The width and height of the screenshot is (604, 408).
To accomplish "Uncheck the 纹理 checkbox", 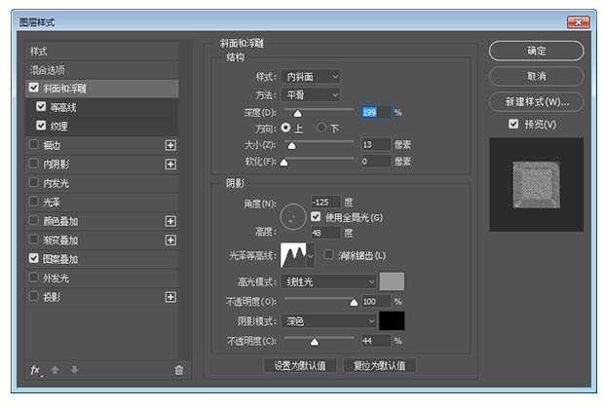I will [x=41, y=126].
